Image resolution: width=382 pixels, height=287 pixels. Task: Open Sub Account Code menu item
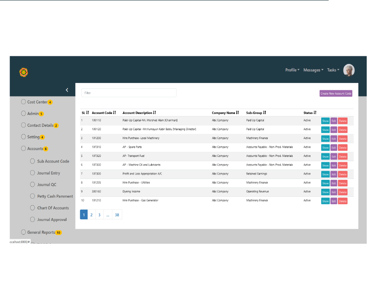point(50,161)
